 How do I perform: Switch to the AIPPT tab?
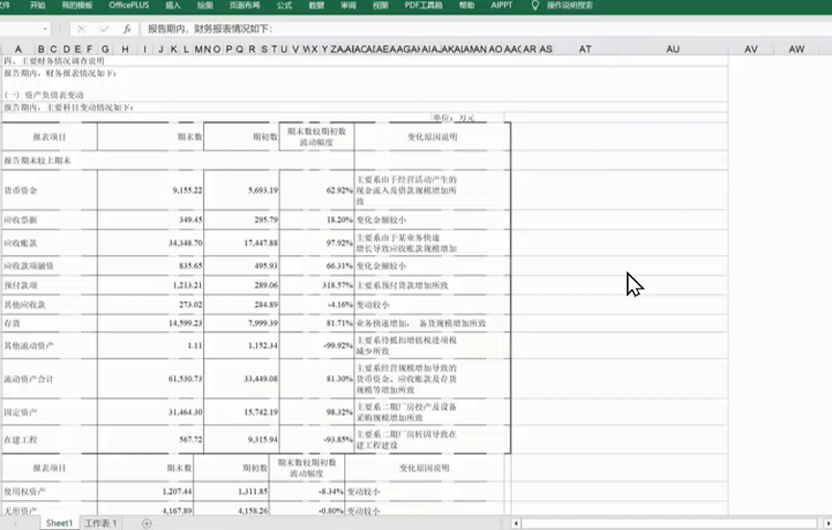point(501,6)
